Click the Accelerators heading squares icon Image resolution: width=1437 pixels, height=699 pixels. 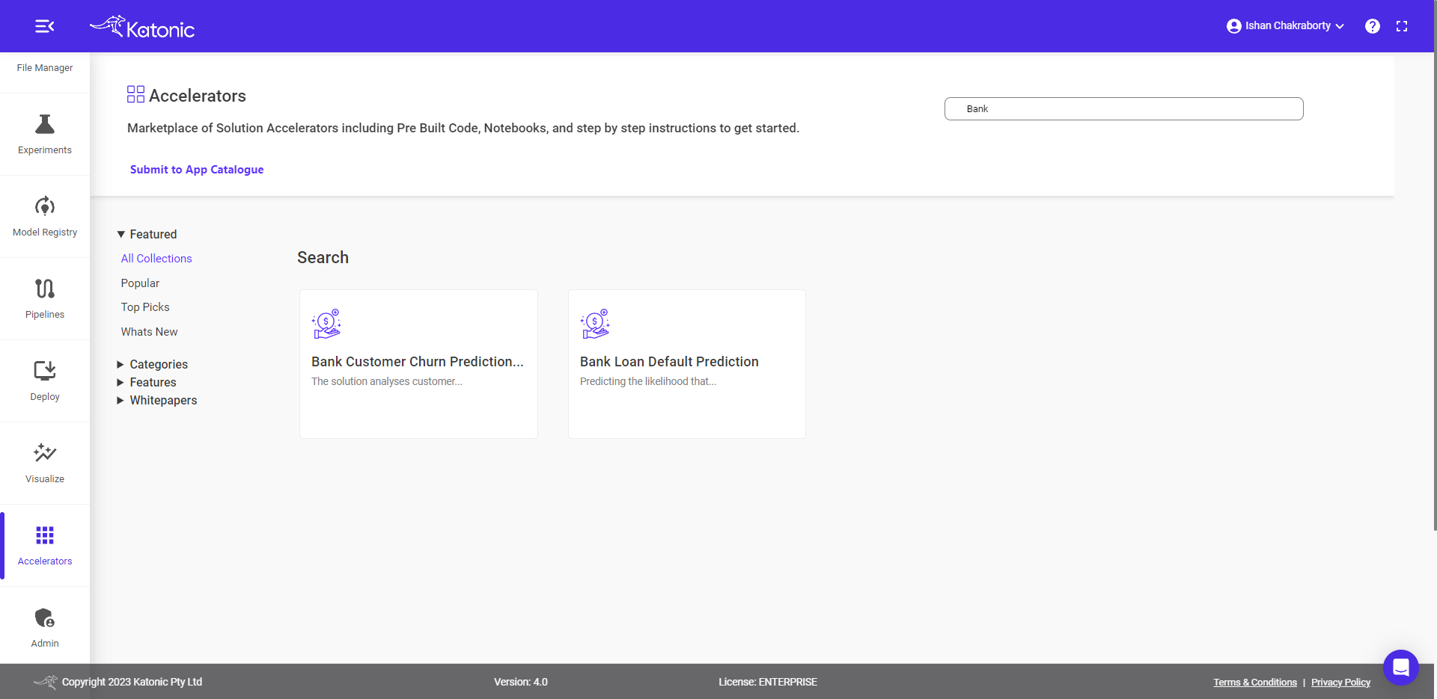(x=135, y=94)
